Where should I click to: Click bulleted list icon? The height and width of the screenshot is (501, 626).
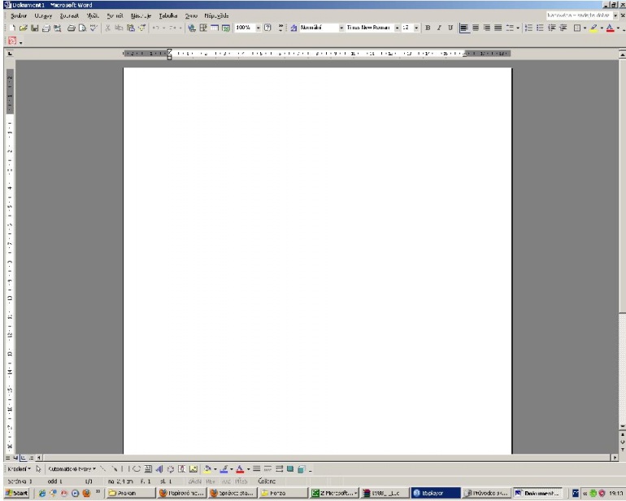pyautogui.click(x=540, y=28)
